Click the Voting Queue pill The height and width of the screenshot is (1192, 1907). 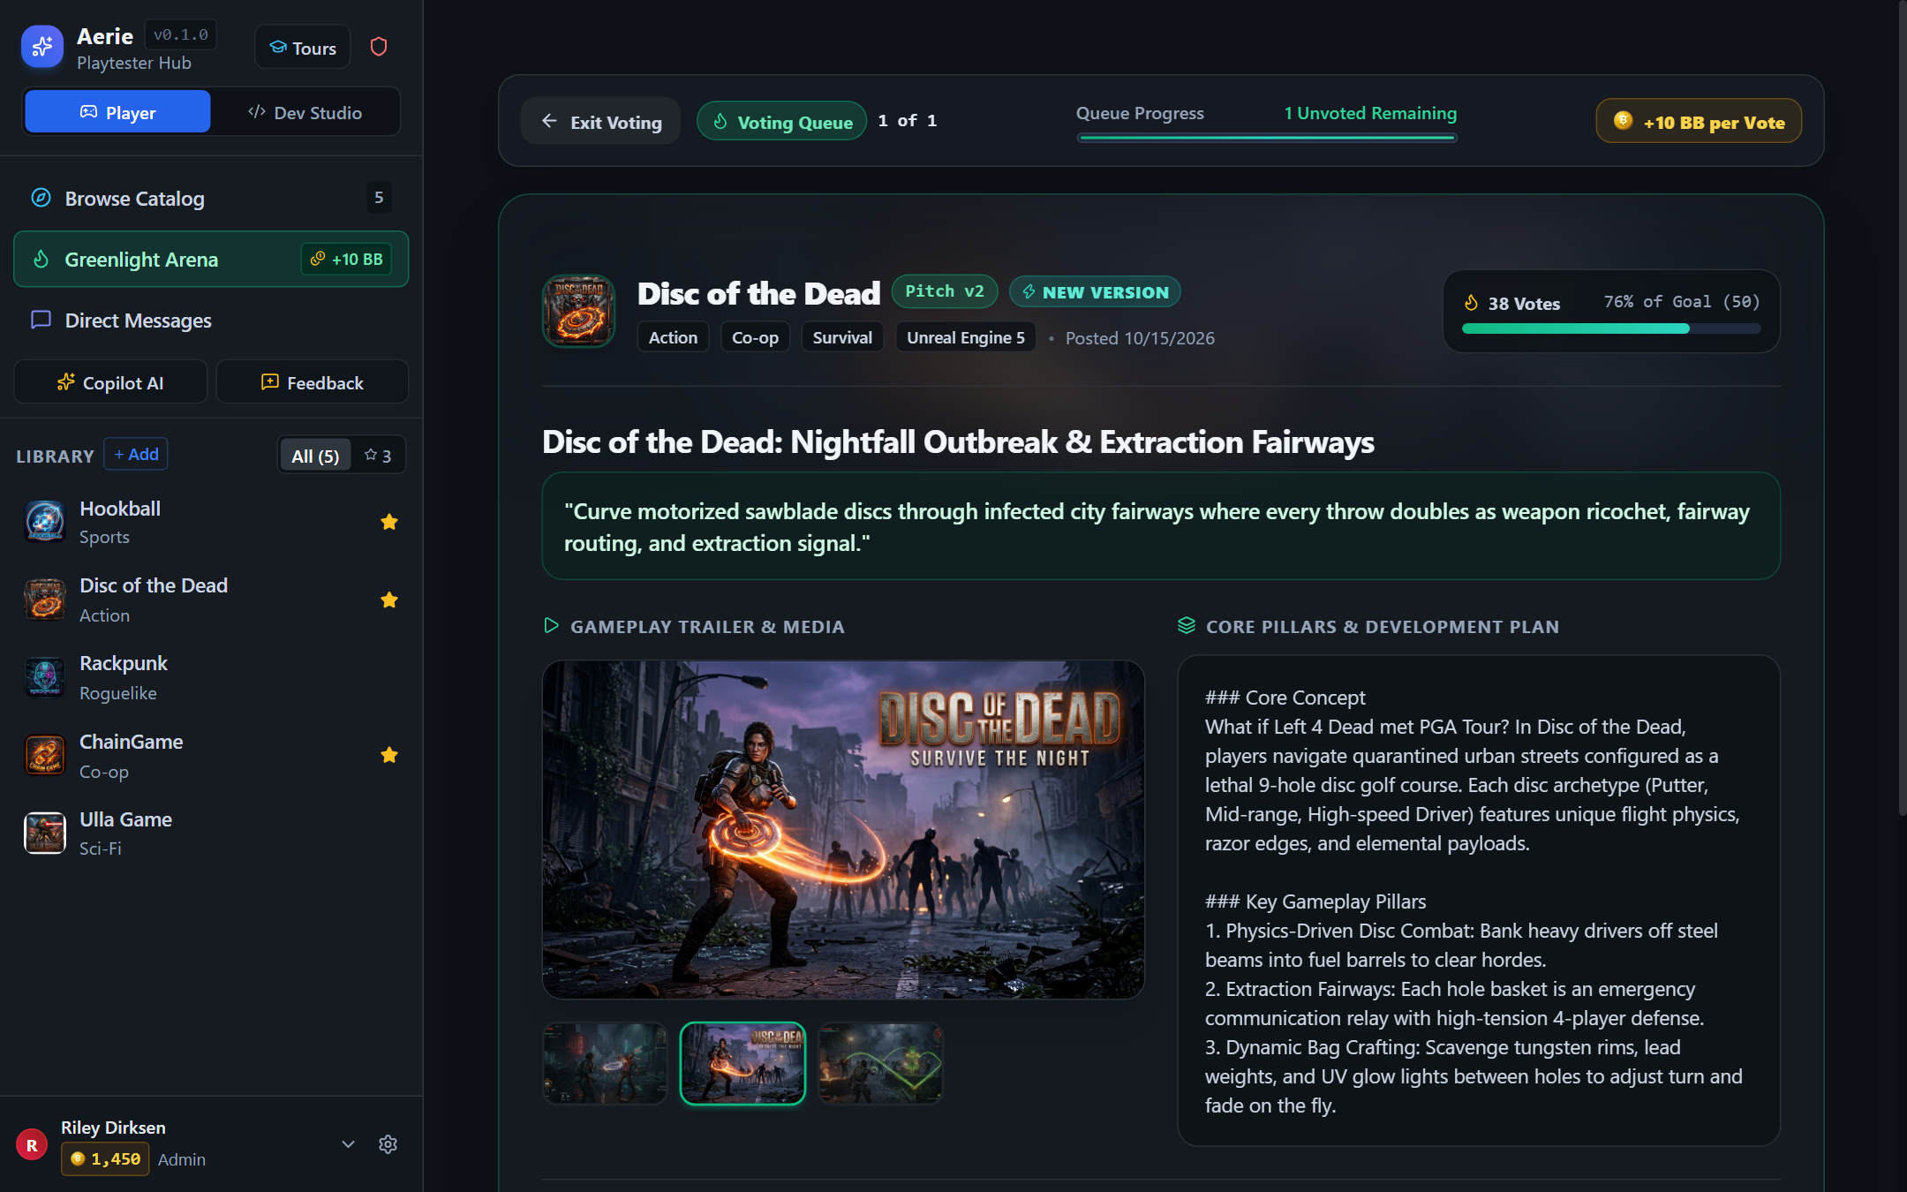[782, 122]
